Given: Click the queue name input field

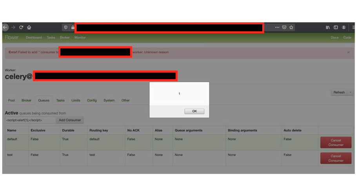Looking at the screenshot, I should click(30, 120).
